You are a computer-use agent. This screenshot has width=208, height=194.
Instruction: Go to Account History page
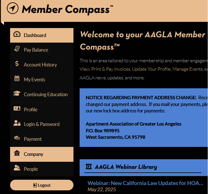pyautogui.click(x=40, y=65)
